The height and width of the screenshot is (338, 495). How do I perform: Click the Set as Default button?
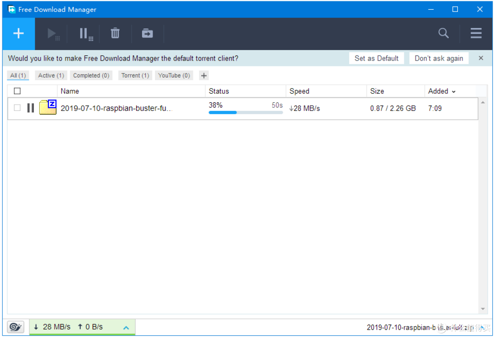point(376,58)
